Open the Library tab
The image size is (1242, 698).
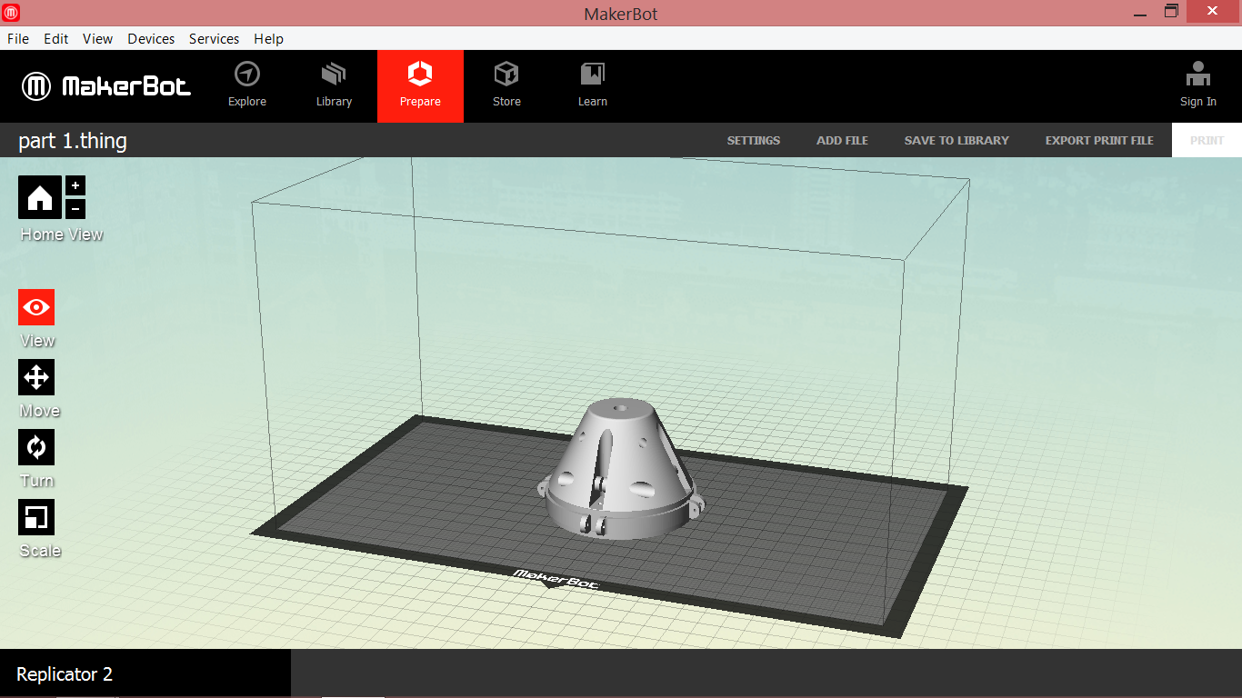[x=334, y=85]
